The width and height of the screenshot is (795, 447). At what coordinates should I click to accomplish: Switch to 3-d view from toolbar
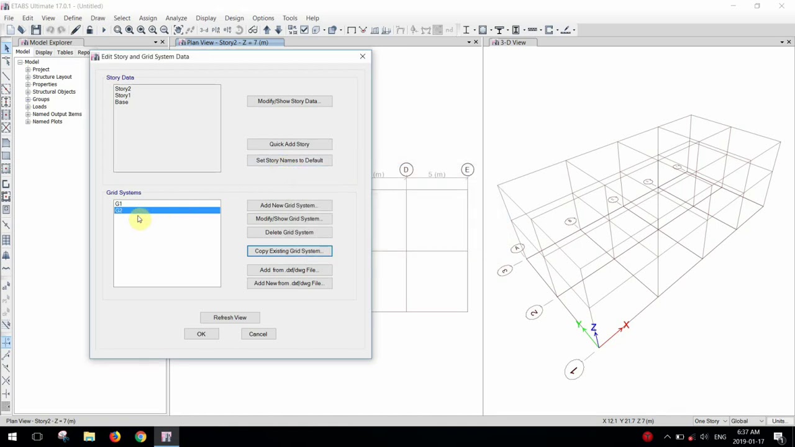[x=204, y=30]
